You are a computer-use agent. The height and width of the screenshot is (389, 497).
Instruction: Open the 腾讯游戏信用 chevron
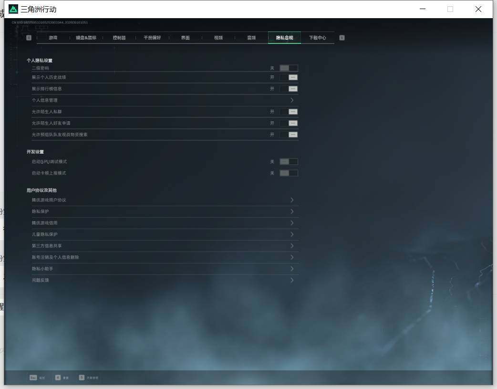click(292, 223)
